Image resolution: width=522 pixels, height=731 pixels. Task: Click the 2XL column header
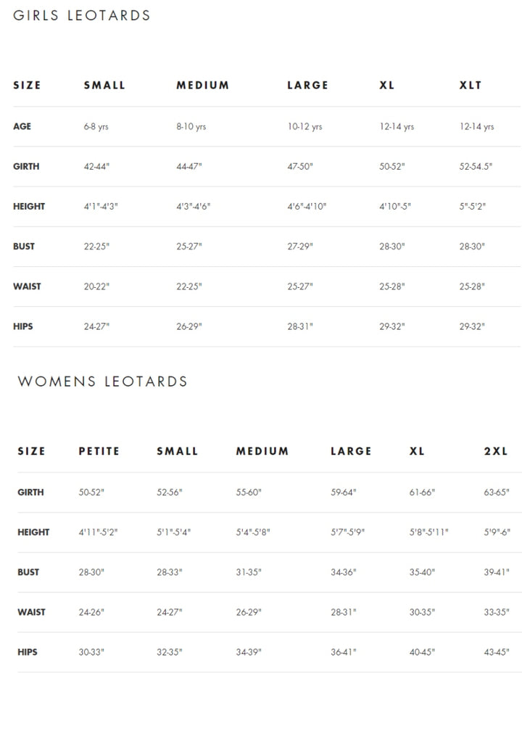click(x=496, y=451)
